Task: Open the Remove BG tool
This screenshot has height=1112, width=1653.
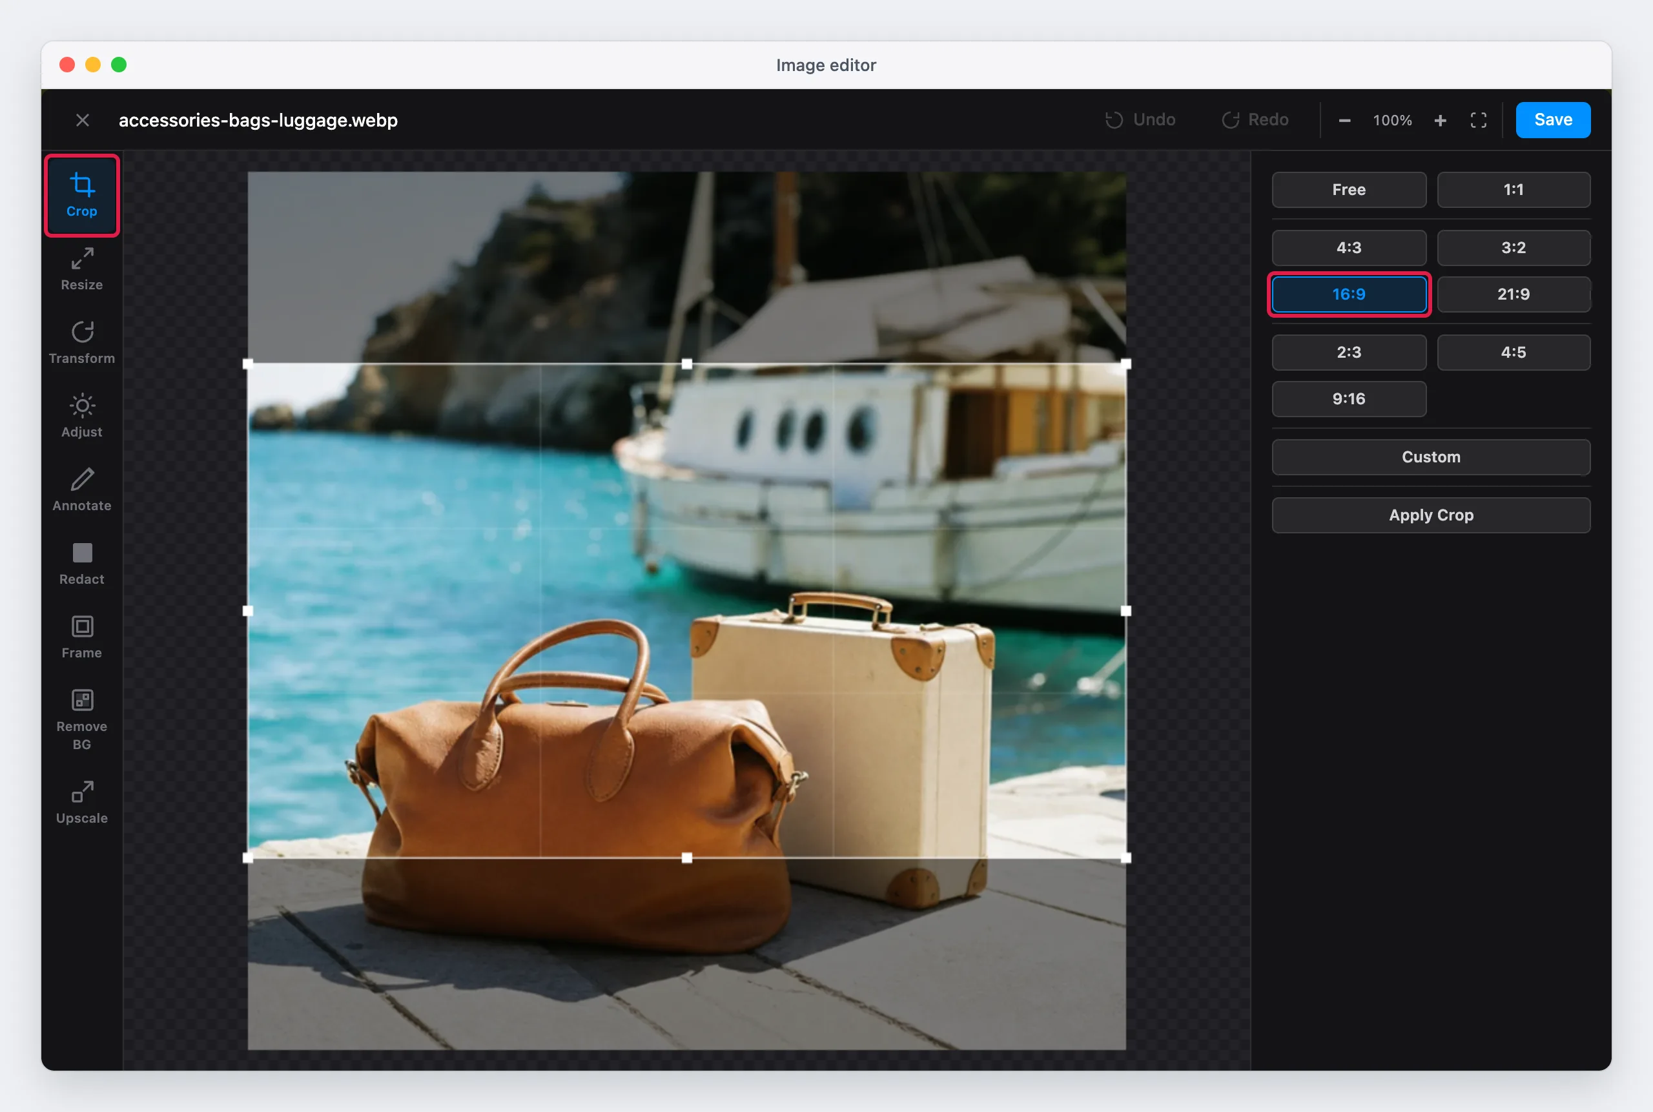Action: coord(81,720)
